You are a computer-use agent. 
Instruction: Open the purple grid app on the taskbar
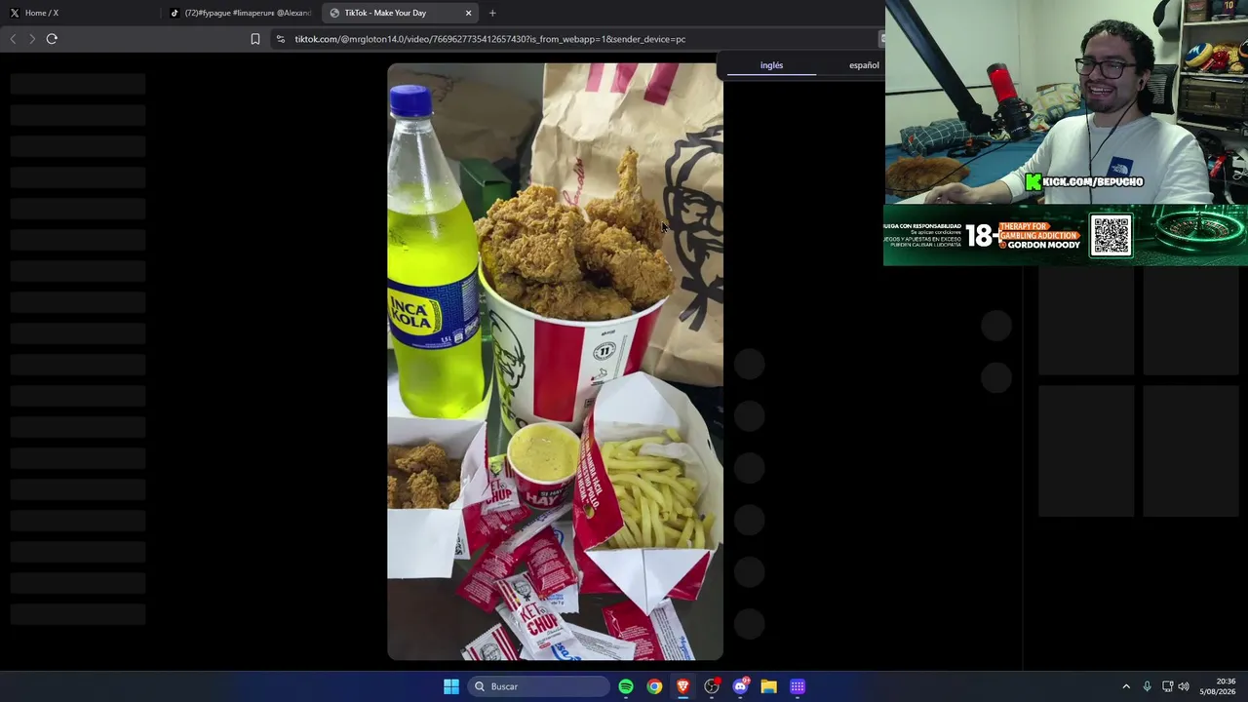pyautogui.click(x=798, y=686)
